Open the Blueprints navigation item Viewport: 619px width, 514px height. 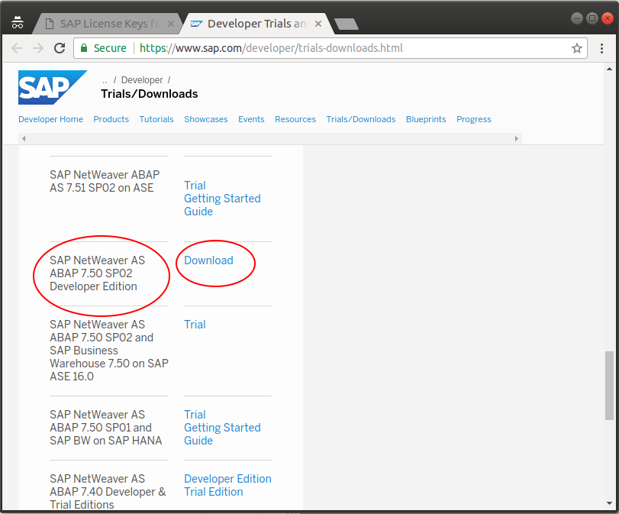click(426, 119)
